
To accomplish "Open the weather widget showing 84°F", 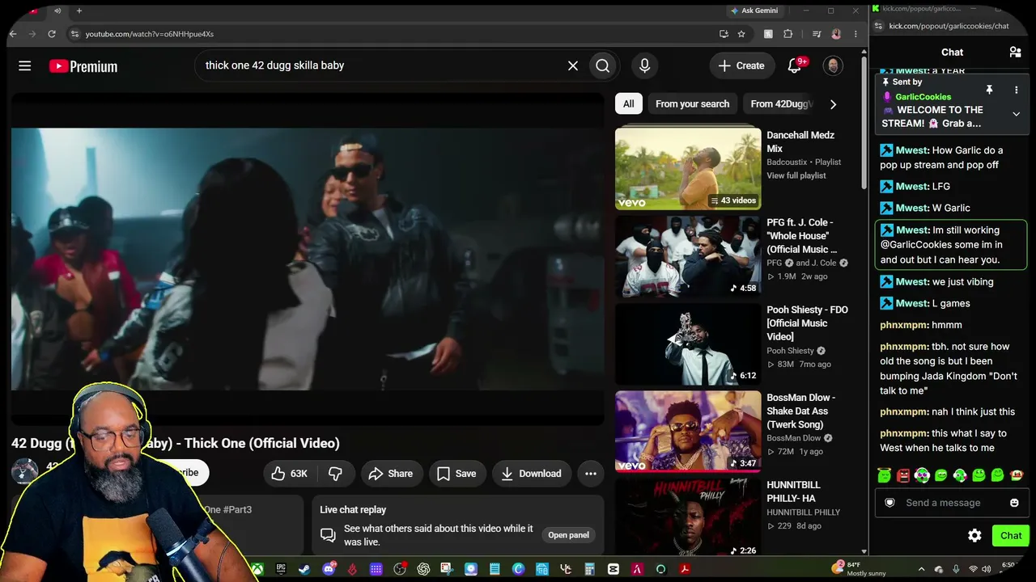I will click(x=859, y=569).
